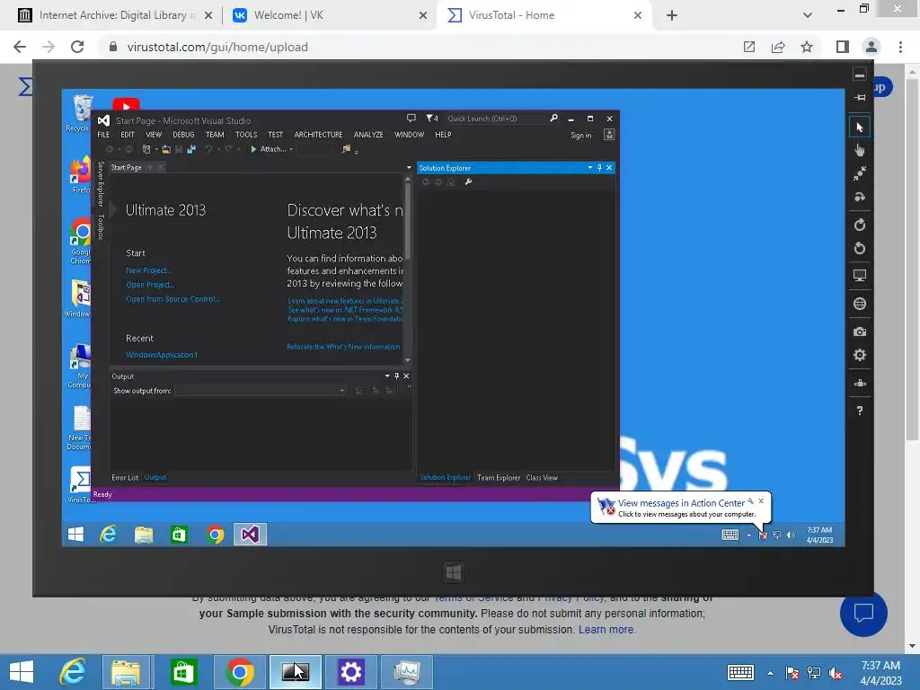Image resolution: width=920 pixels, height=690 pixels.
Task: Click Relocate the What's New information link
Action: 343,347
